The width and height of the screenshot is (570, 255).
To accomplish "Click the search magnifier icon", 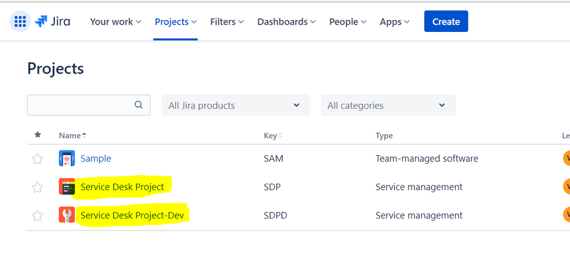I will (x=139, y=105).
